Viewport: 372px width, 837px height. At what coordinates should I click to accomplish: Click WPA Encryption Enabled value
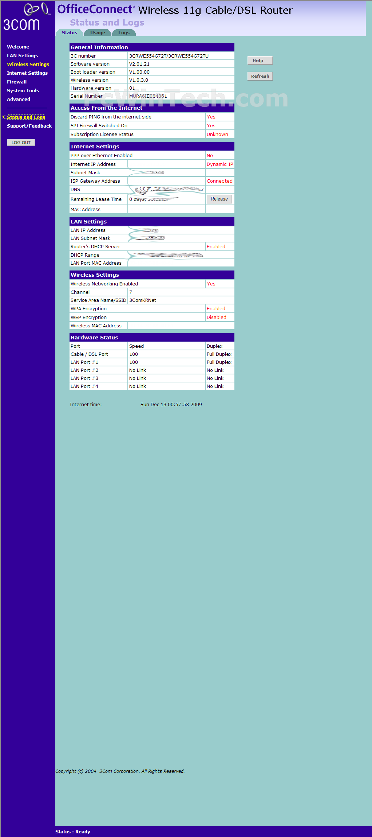[x=216, y=308]
